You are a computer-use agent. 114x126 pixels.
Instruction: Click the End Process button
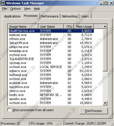click(x=94, y=111)
